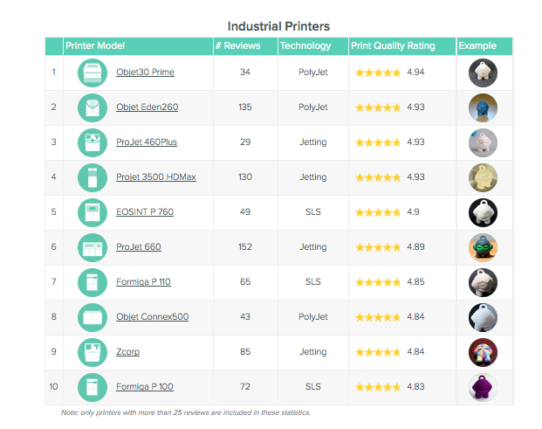The height and width of the screenshot is (429, 542).
Task: Open the Objet30 Prime link
Action: (x=145, y=72)
